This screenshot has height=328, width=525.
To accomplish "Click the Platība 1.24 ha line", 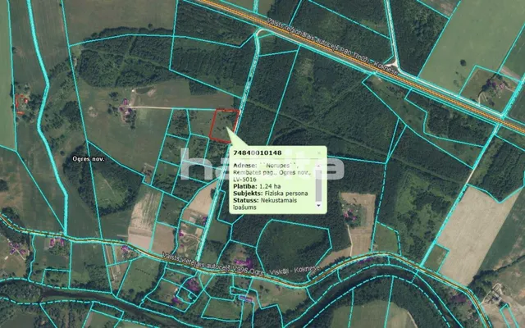I will tap(257, 186).
